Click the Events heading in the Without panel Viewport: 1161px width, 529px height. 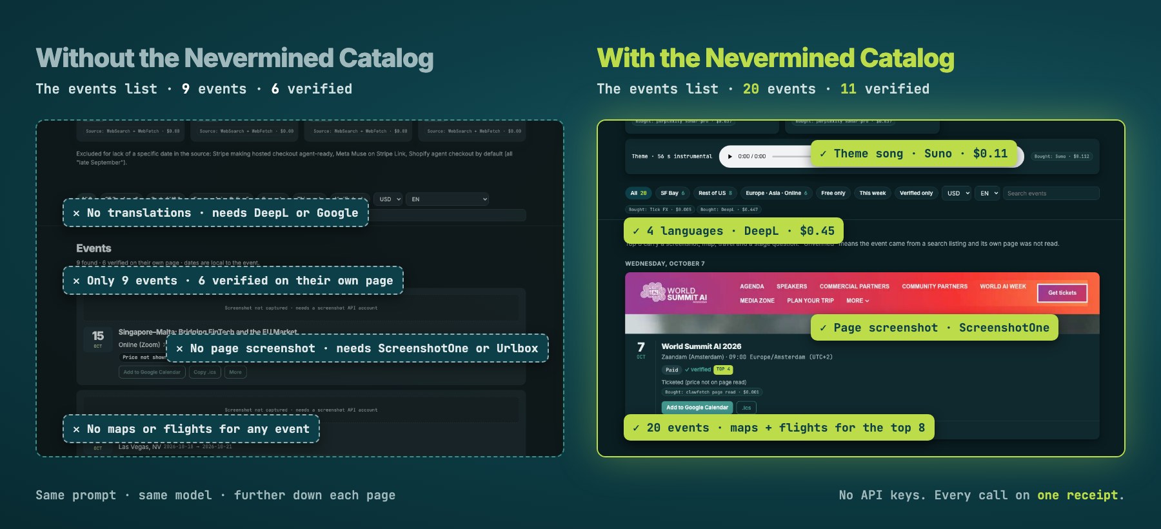[x=94, y=248]
